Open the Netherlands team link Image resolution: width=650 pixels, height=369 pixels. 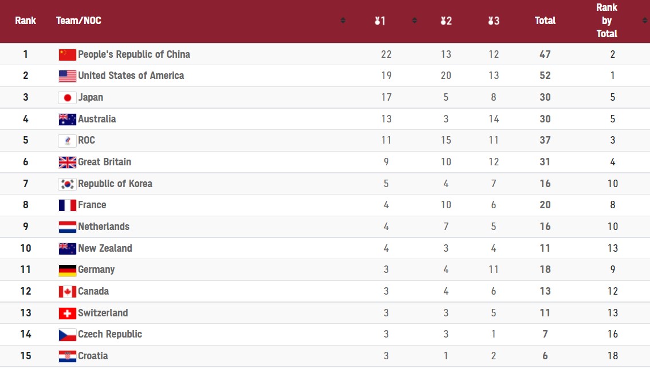point(104,227)
